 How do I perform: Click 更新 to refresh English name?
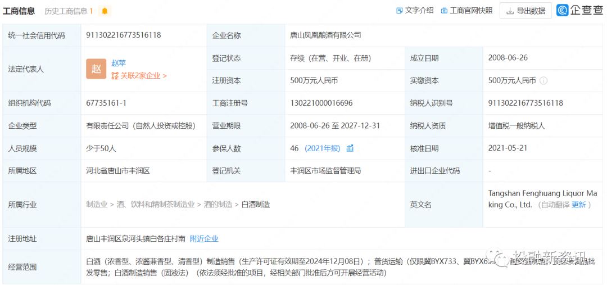578,205
